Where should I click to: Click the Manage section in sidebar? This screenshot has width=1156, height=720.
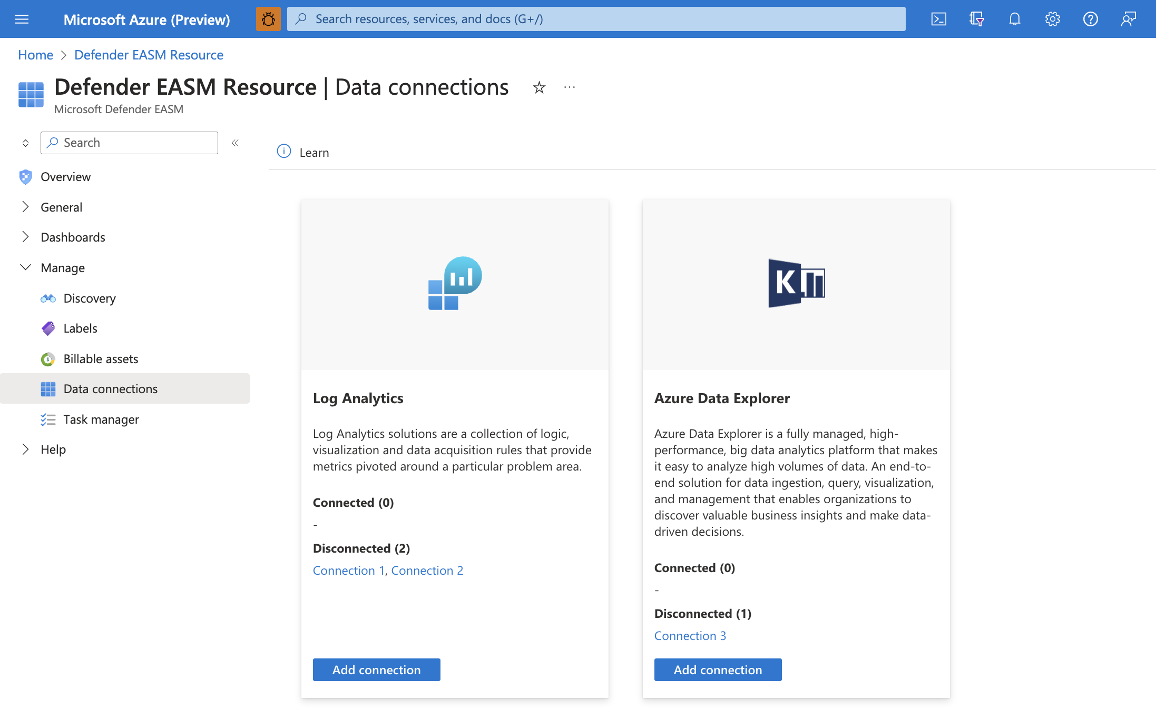pos(63,266)
